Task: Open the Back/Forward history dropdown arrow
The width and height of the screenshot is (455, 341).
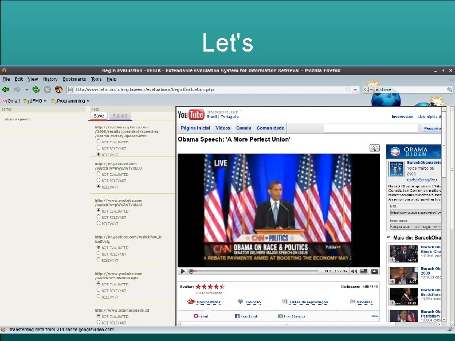Action: tap(27, 89)
